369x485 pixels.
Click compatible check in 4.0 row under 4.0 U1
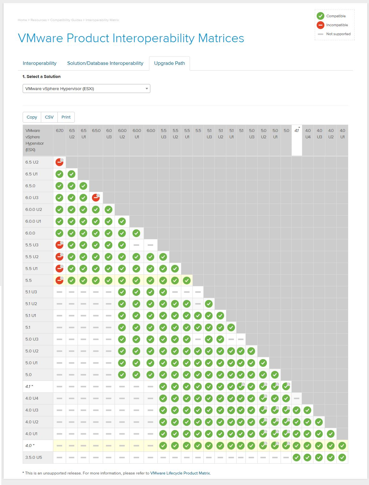342,446
